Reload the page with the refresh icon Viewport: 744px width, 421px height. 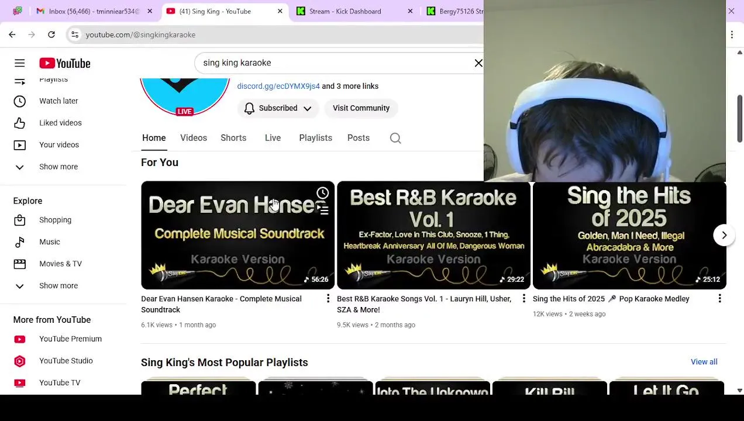tap(51, 34)
